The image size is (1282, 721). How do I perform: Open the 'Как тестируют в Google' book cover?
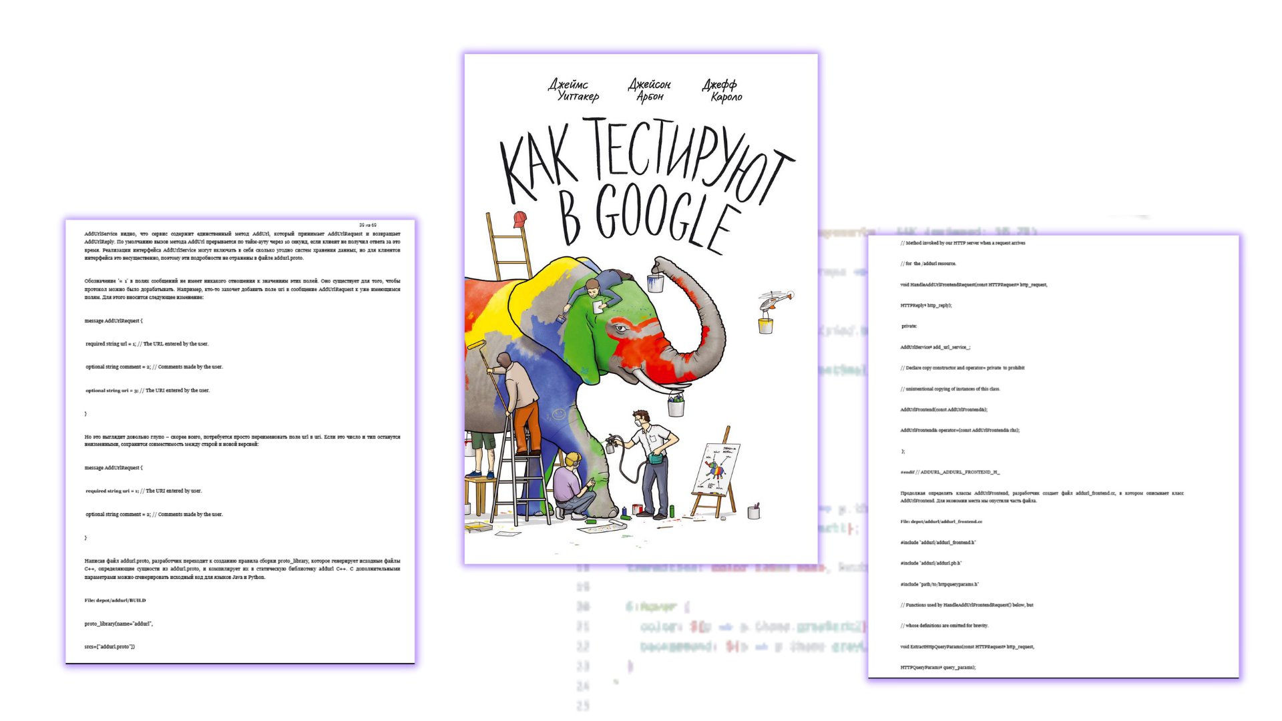641,309
